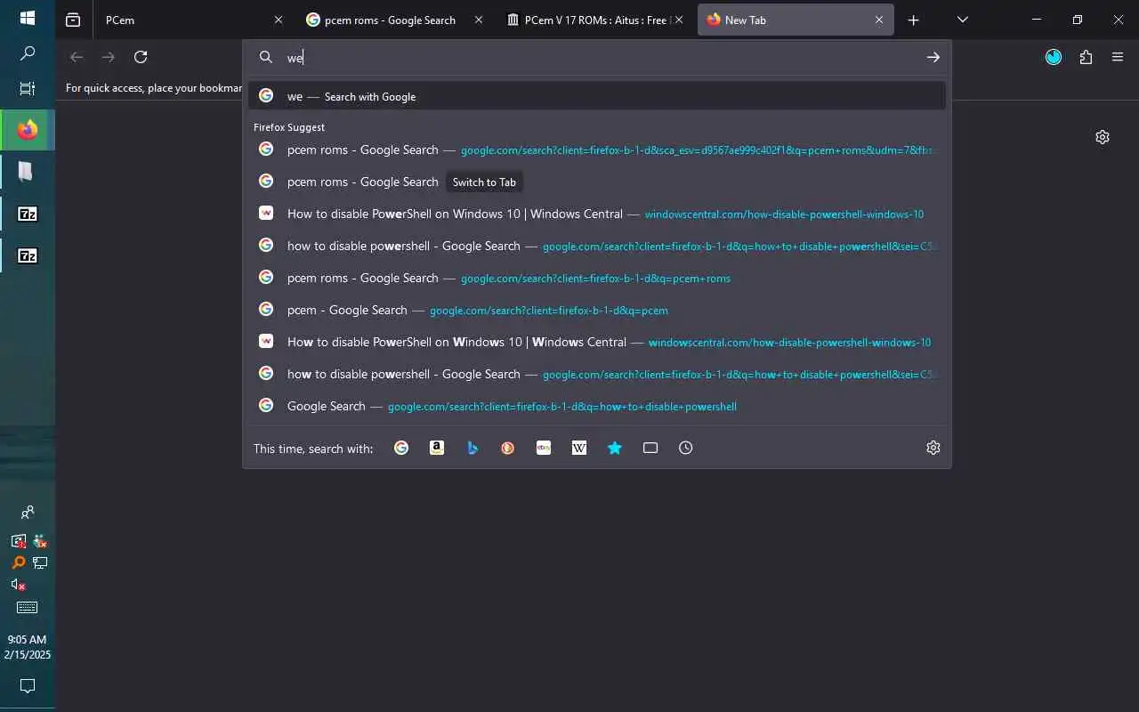Viewport: 1139px width, 712px height.
Task: Search history using the clock icon
Action: tap(686, 448)
